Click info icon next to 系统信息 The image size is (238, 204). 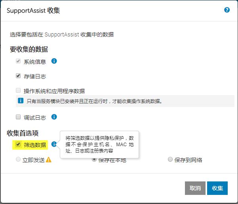point(54,61)
